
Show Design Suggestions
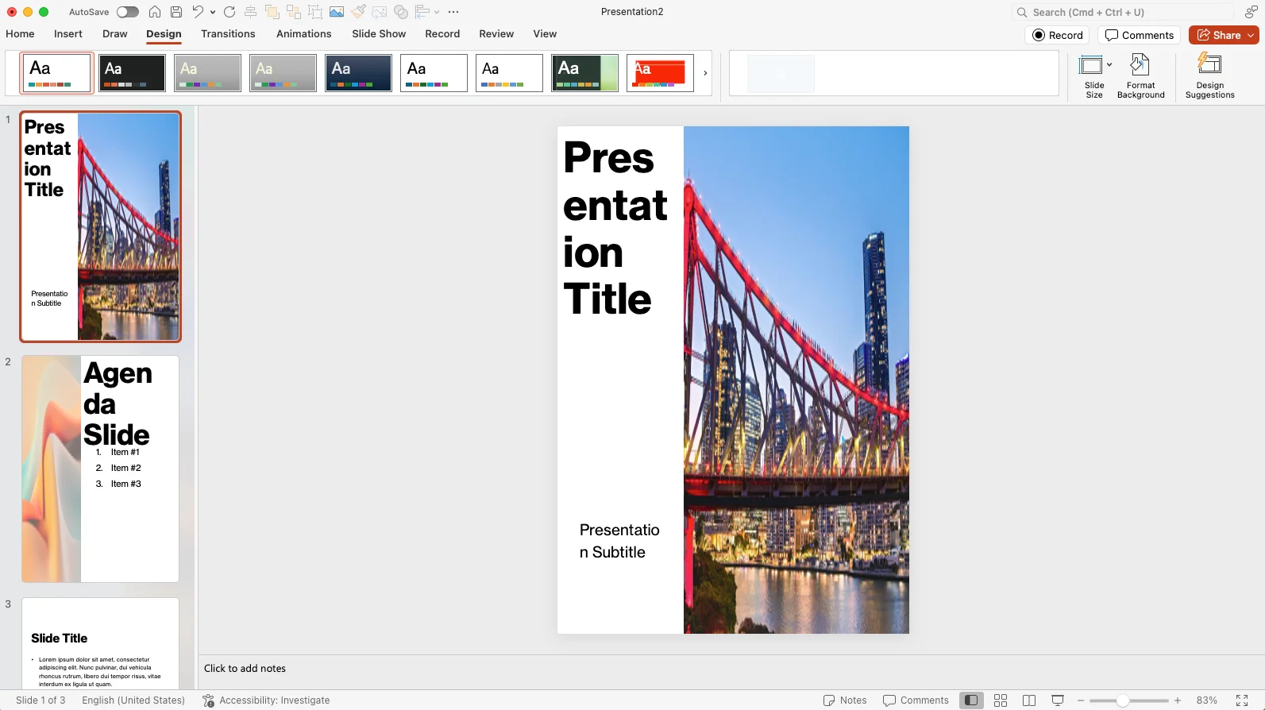[x=1209, y=76]
